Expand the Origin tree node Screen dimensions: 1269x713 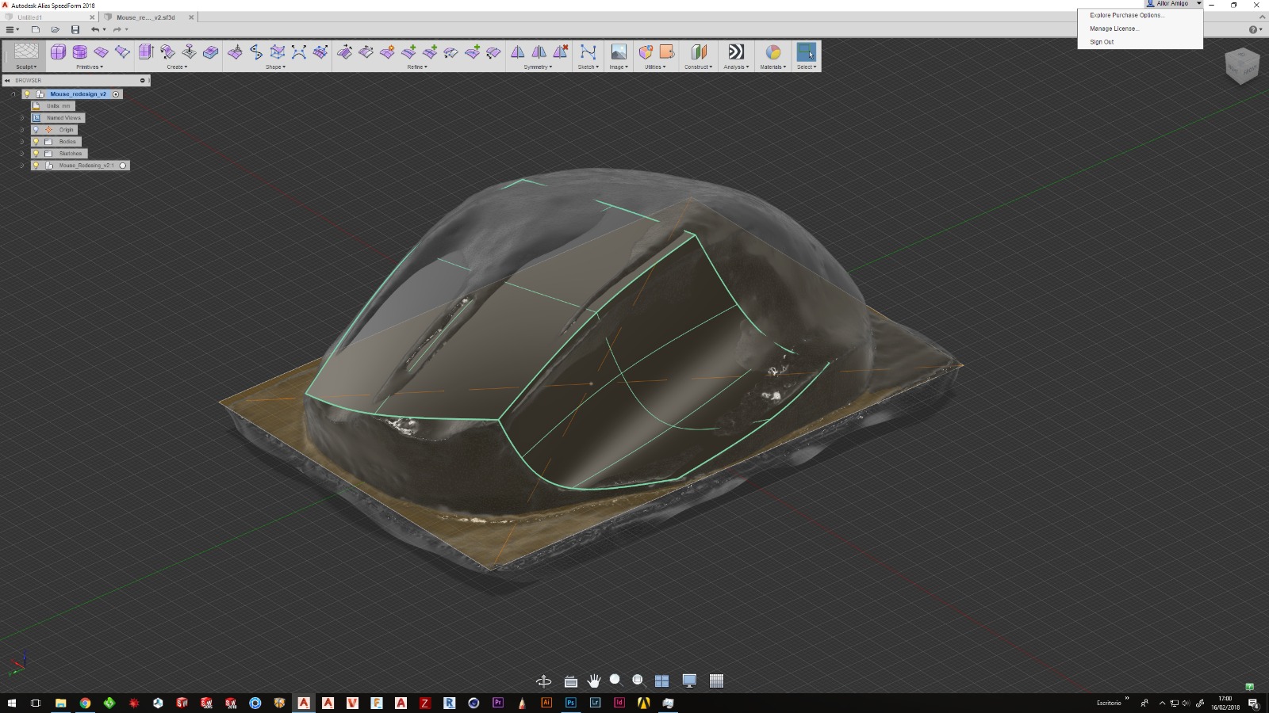[x=21, y=129]
